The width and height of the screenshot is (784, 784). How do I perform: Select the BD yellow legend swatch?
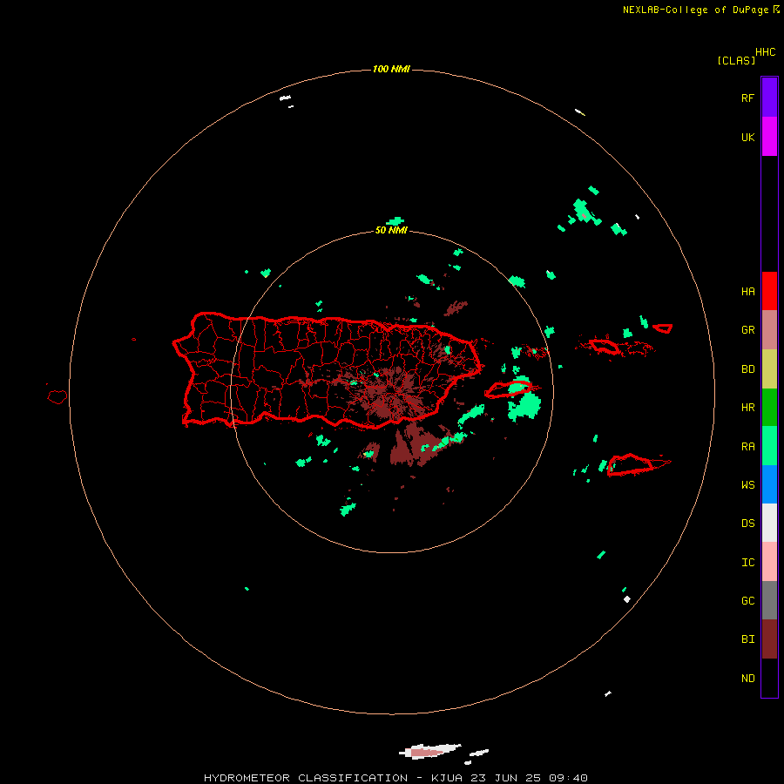(769, 369)
